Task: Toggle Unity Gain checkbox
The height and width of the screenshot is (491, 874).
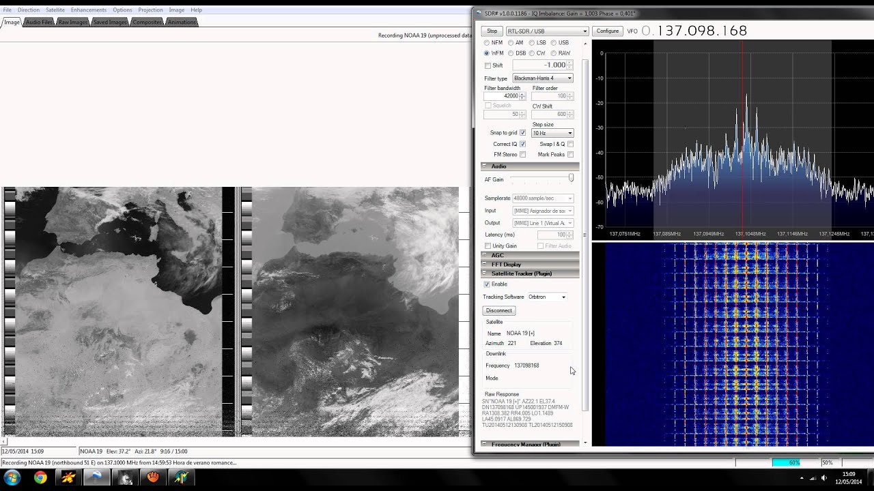Action: coord(488,245)
